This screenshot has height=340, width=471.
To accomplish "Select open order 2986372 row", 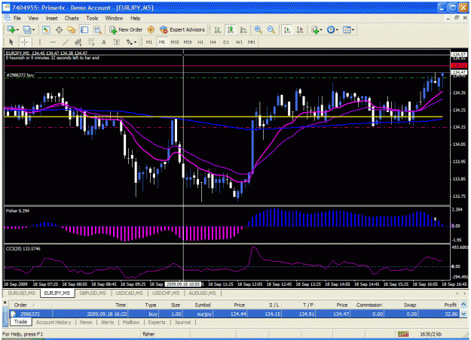I will 234,314.
